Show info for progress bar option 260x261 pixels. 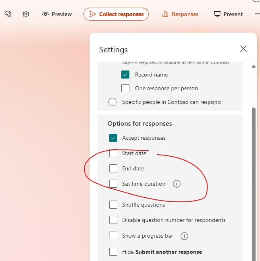tap(184, 236)
